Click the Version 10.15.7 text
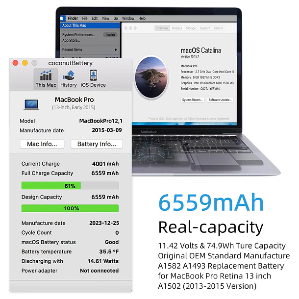Image resolution: width=299 pixels, height=299 pixels. coord(190,57)
